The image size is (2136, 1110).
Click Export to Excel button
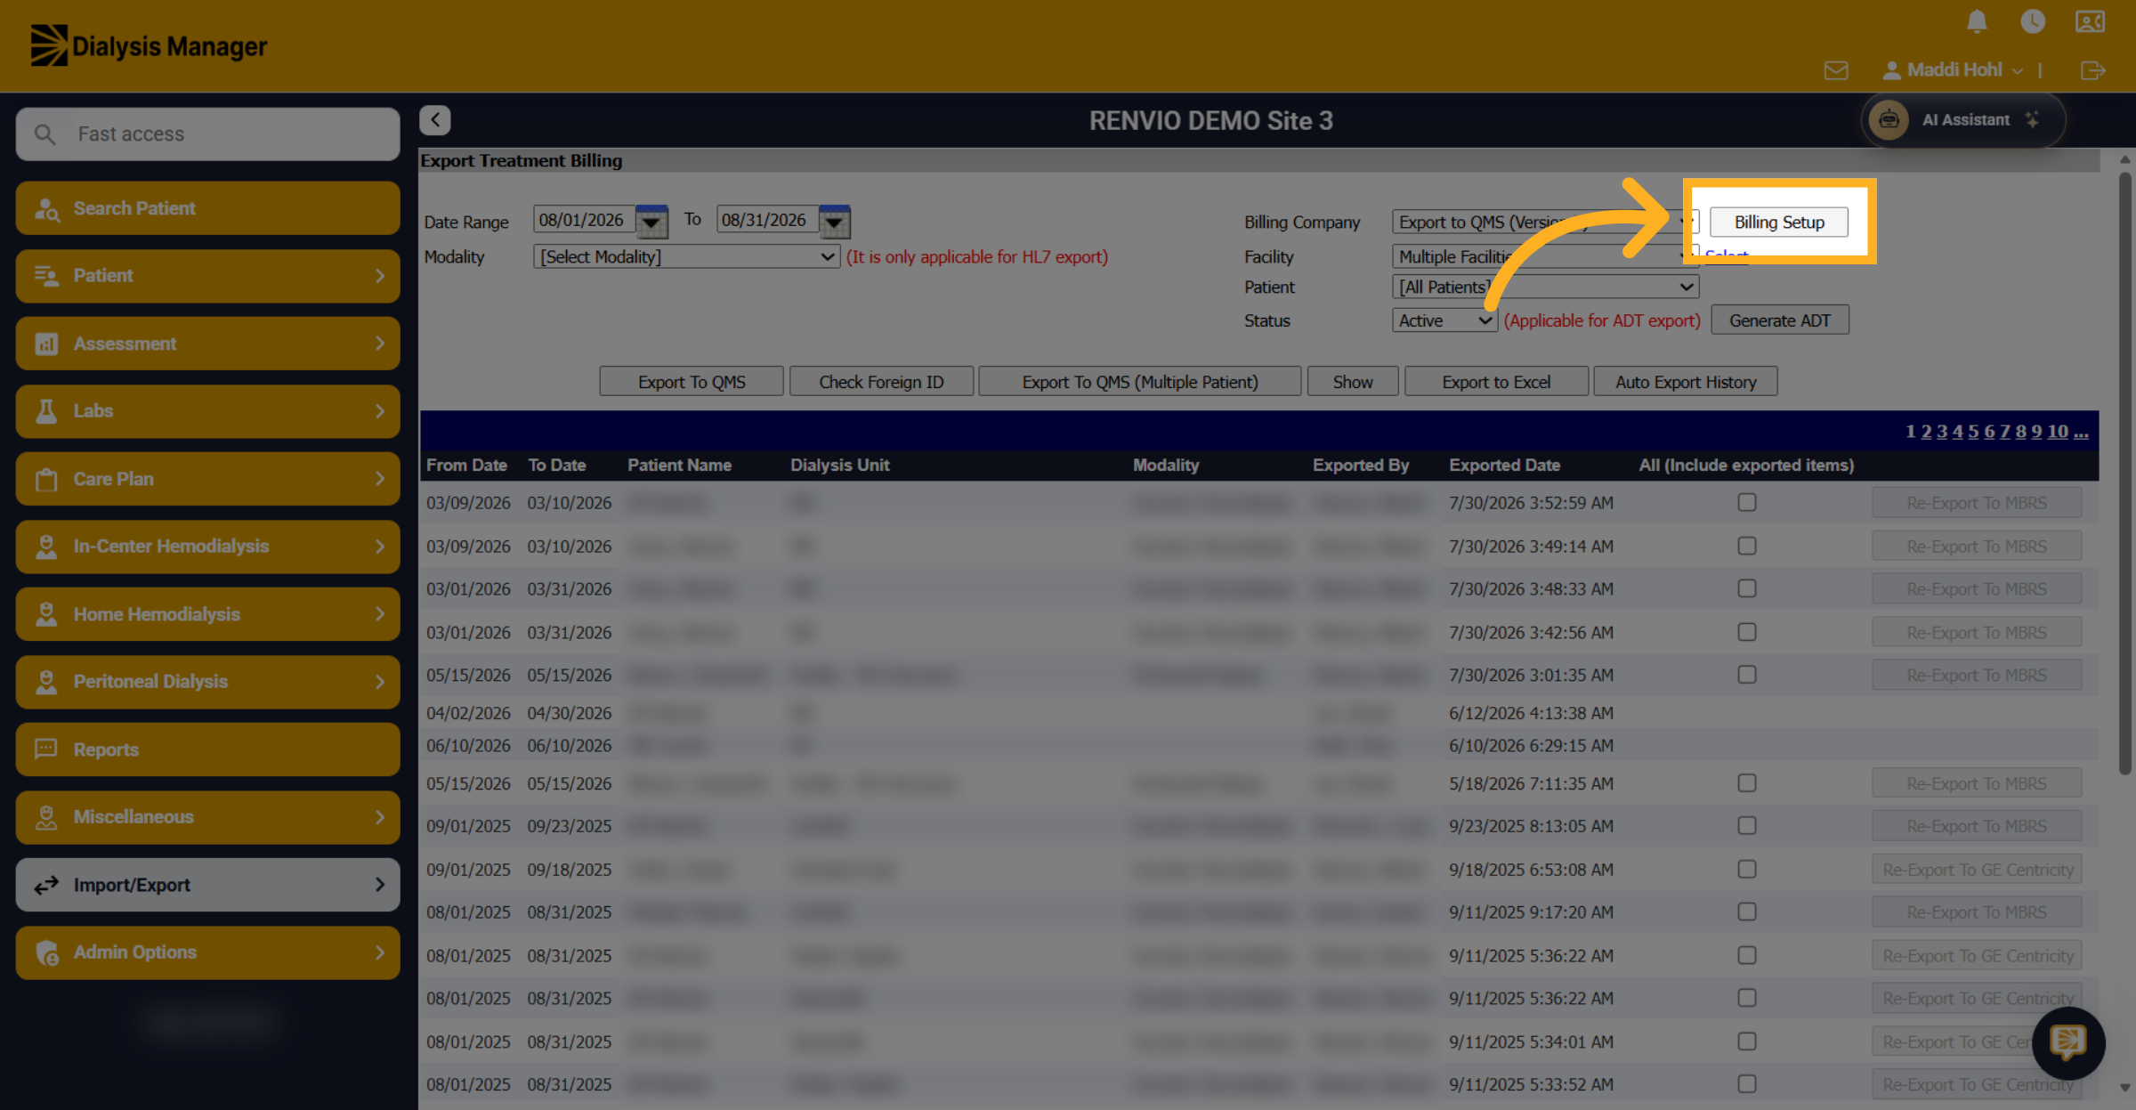point(1496,382)
